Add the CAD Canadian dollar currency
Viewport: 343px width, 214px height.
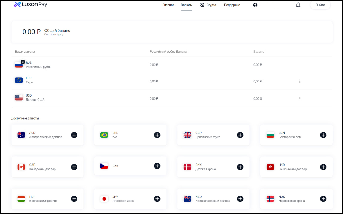click(74, 167)
